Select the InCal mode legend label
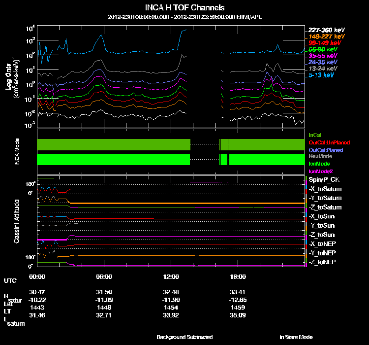The width and height of the screenshot is (369, 345). (314, 135)
